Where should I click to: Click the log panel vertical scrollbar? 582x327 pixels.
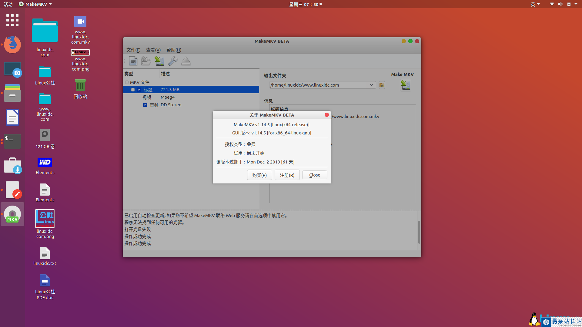coord(419,232)
